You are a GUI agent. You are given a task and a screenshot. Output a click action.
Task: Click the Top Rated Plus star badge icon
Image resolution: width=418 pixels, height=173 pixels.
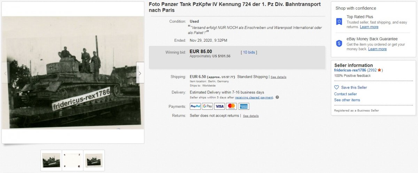pos(339,22)
